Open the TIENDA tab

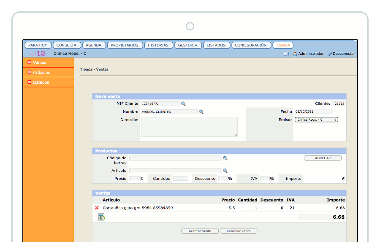[283, 45]
